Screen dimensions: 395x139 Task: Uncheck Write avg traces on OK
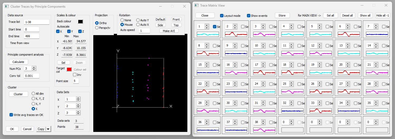[x=11, y=115]
